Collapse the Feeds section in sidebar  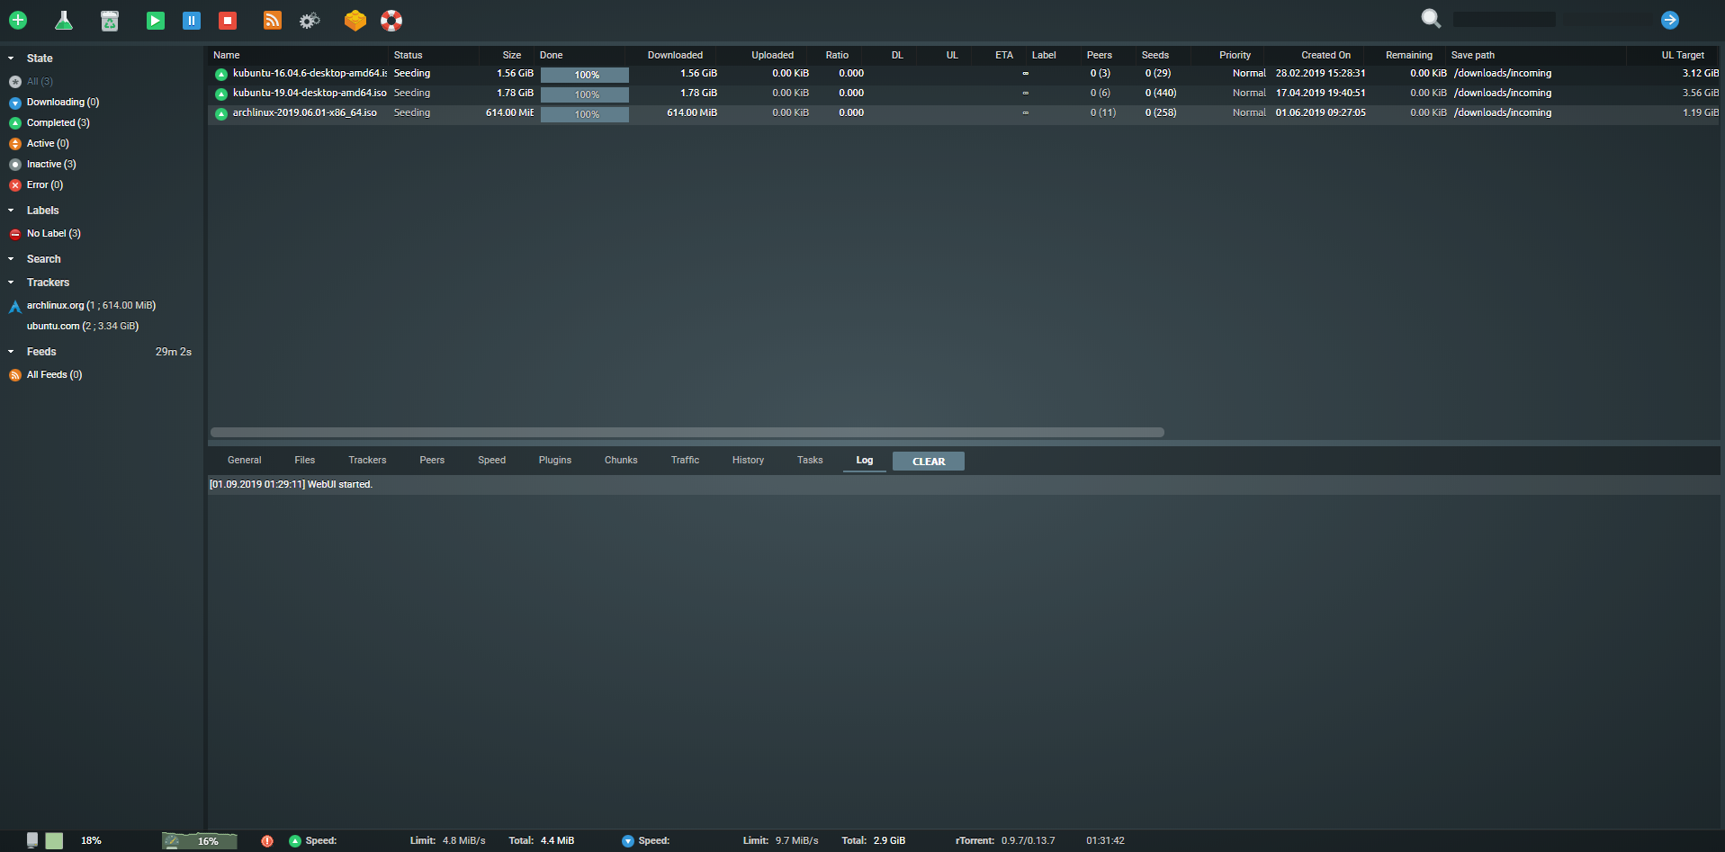point(11,352)
